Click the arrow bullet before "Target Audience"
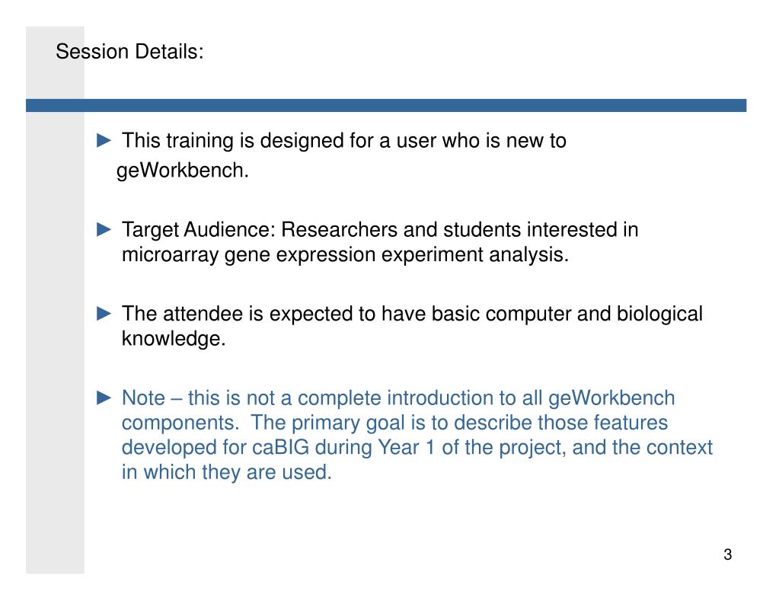Viewport: 779px width, 594px height. (x=104, y=229)
